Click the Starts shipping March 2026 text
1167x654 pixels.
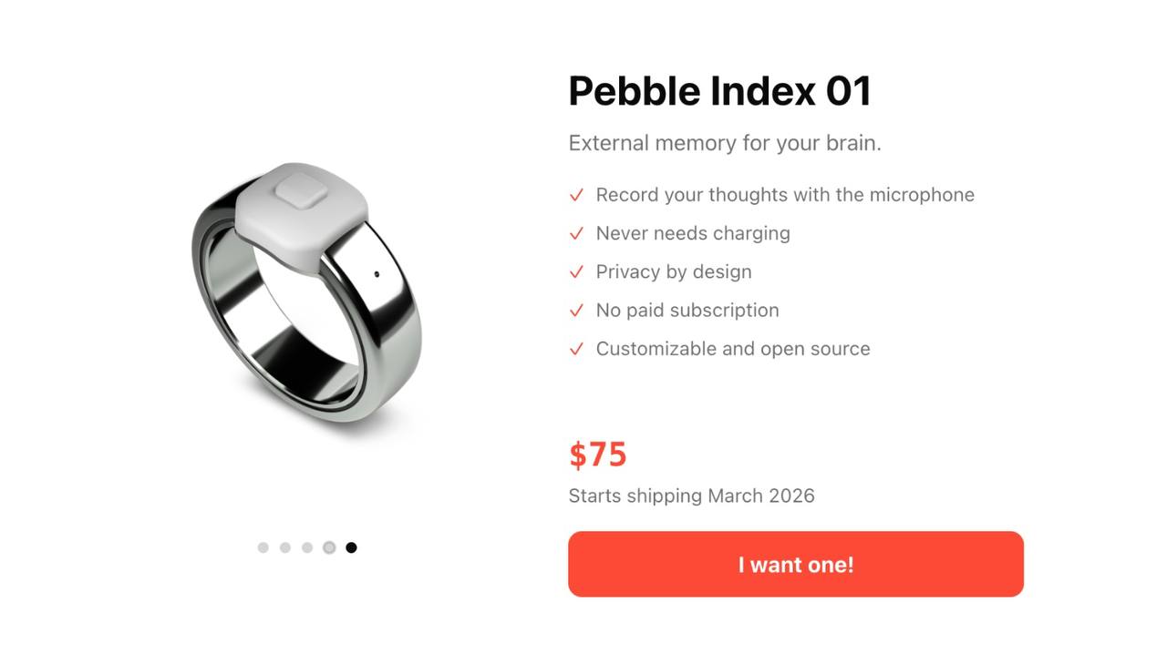pyautogui.click(x=691, y=496)
